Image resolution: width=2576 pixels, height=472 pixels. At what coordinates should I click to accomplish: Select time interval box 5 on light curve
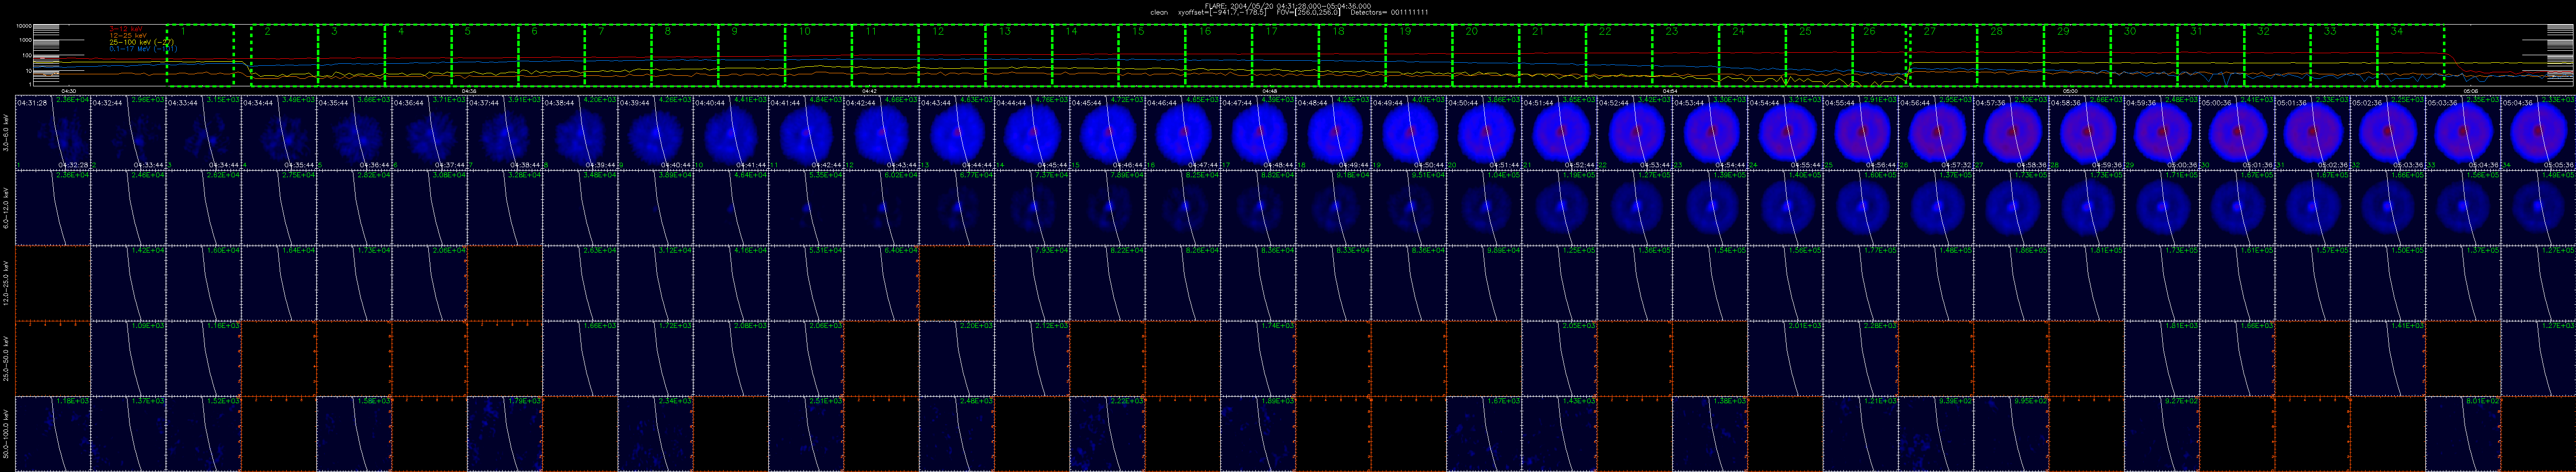(x=484, y=55)
